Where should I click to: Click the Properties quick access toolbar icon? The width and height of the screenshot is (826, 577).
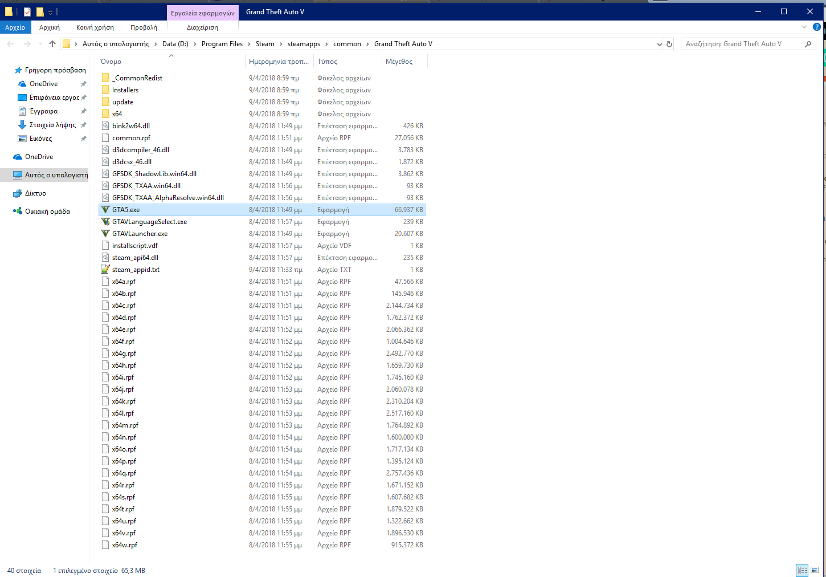pyautogui.click(x=27, y=11)
